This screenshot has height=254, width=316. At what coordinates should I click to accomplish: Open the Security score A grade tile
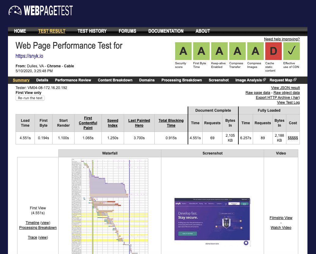click(183, 51)
